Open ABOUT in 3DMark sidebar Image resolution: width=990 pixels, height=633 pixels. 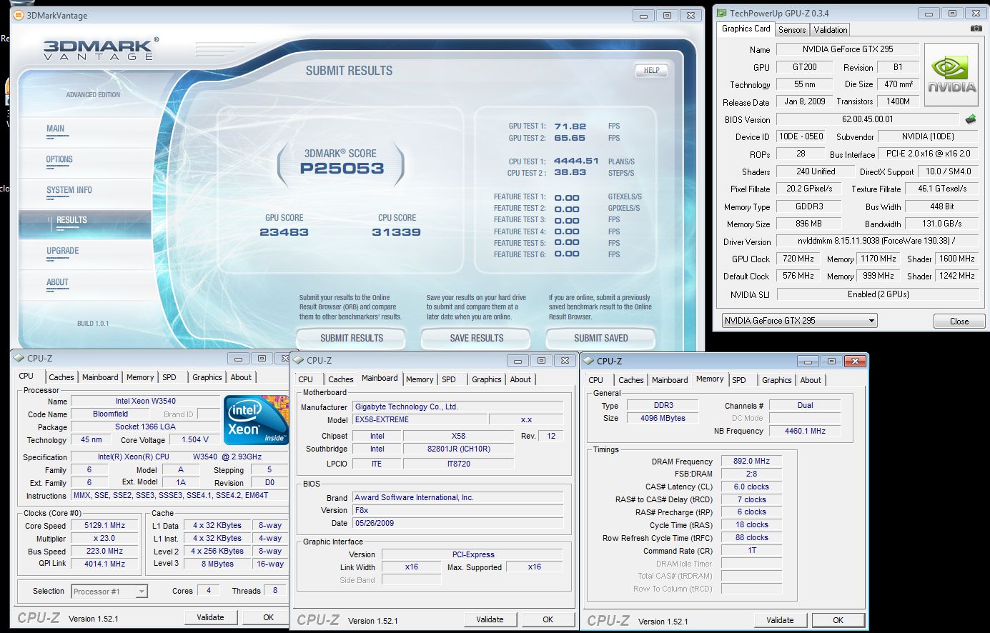[57, 282]
